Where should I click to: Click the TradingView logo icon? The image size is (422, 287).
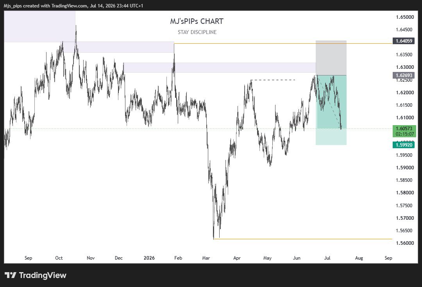click(x=11, y=275)
